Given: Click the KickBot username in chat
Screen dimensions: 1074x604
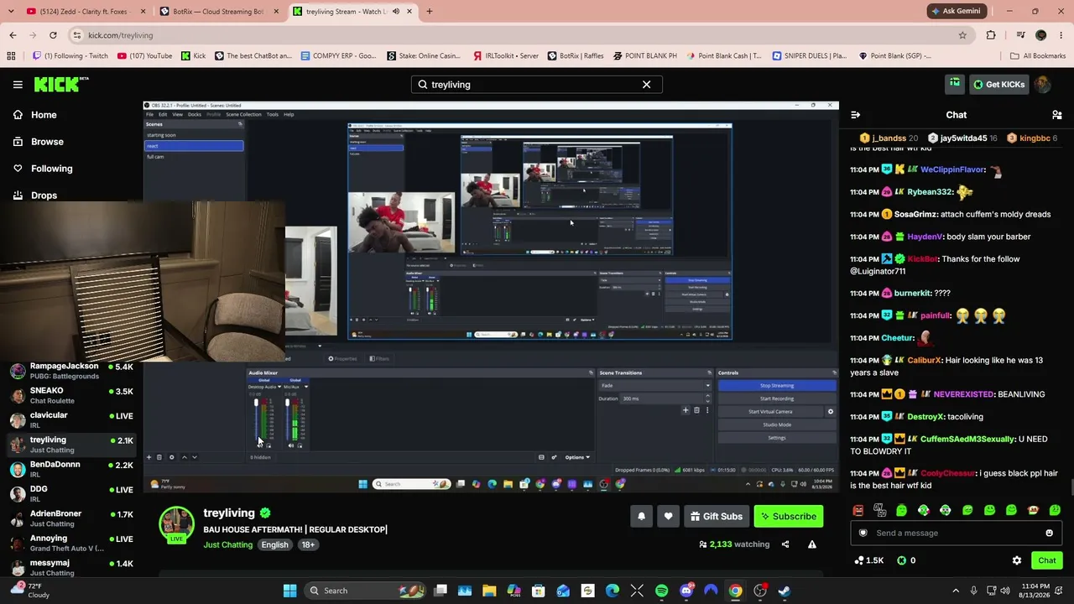Looking at the screenshot, I should pos(923,259).
